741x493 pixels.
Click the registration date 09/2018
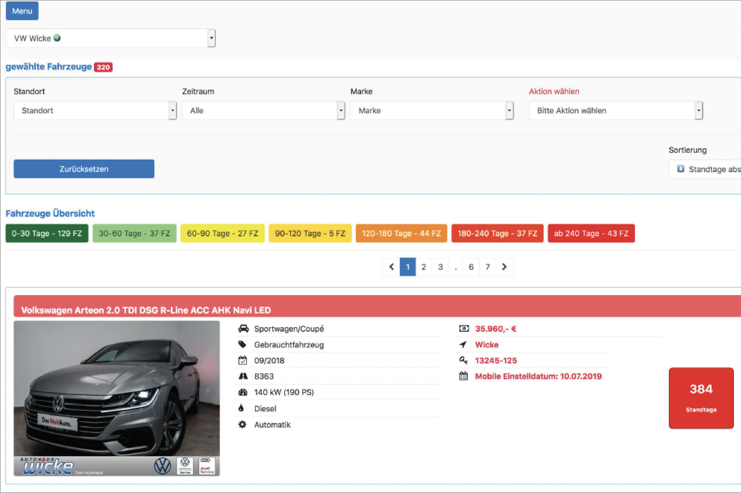269,360
